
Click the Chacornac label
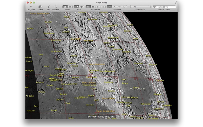point(56,40)
